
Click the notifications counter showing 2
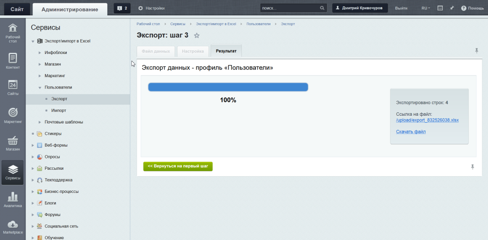tap(122, 8)
